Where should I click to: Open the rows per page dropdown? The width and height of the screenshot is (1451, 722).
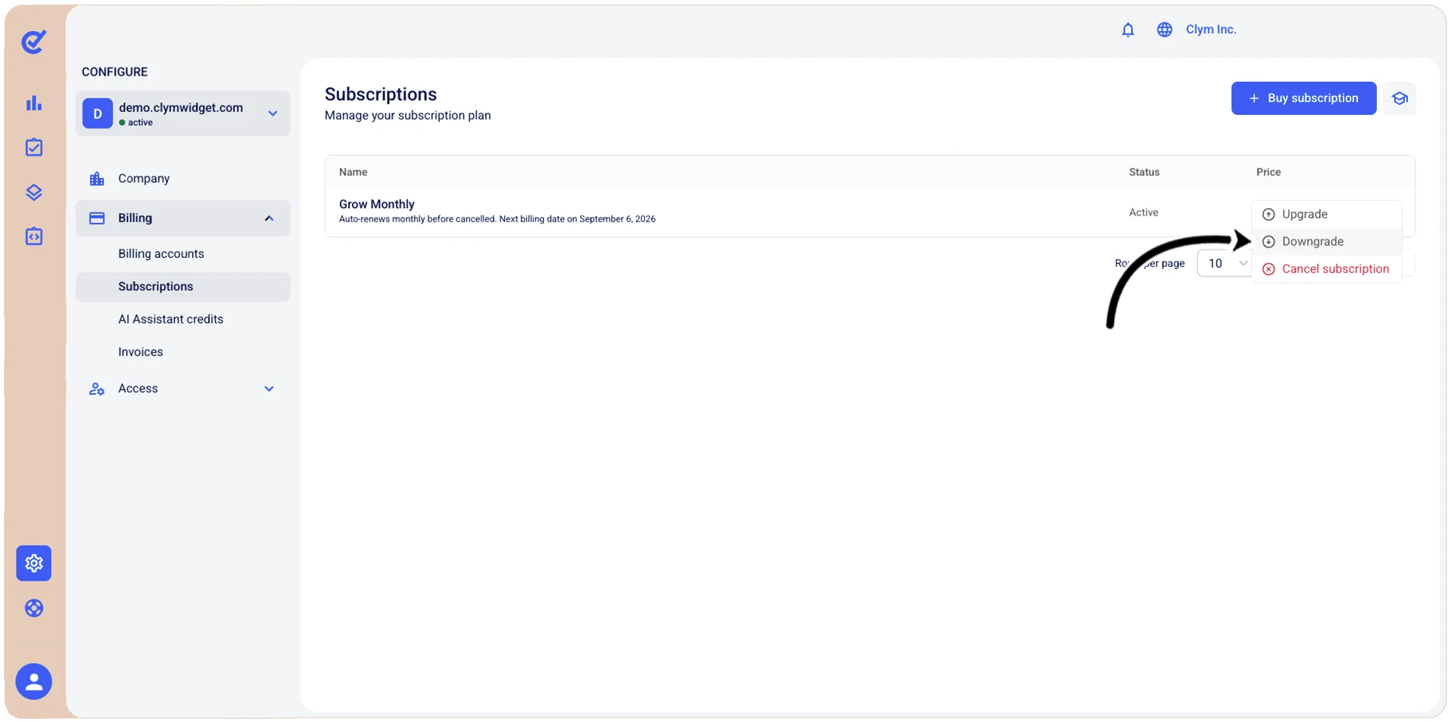pyautogui.click(x=1224, y=263)
